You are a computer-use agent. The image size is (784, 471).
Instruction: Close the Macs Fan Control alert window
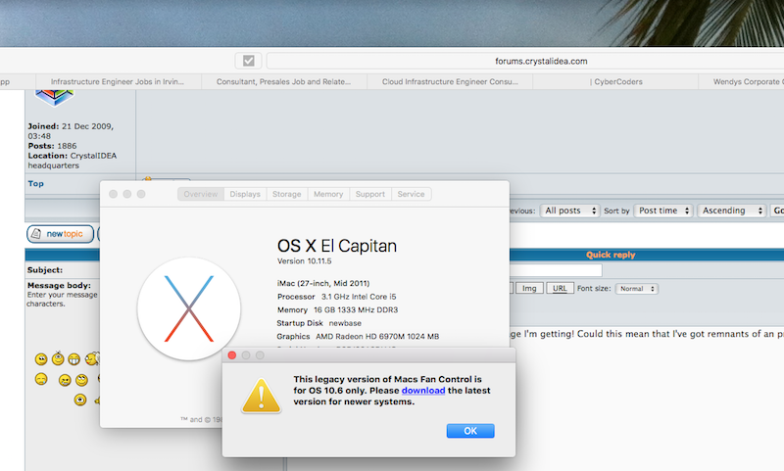point(232,355)
